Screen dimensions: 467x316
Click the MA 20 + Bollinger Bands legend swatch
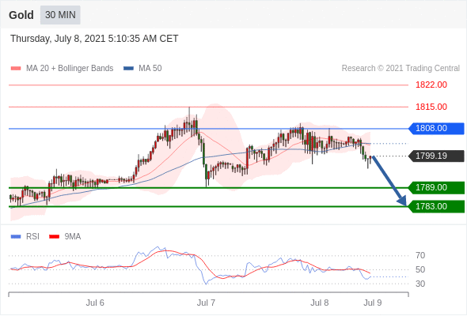coord(16,69)
